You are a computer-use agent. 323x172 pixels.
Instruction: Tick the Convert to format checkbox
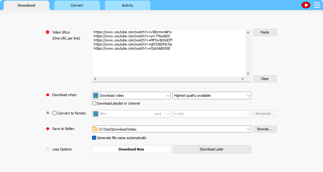pos(55,113)
